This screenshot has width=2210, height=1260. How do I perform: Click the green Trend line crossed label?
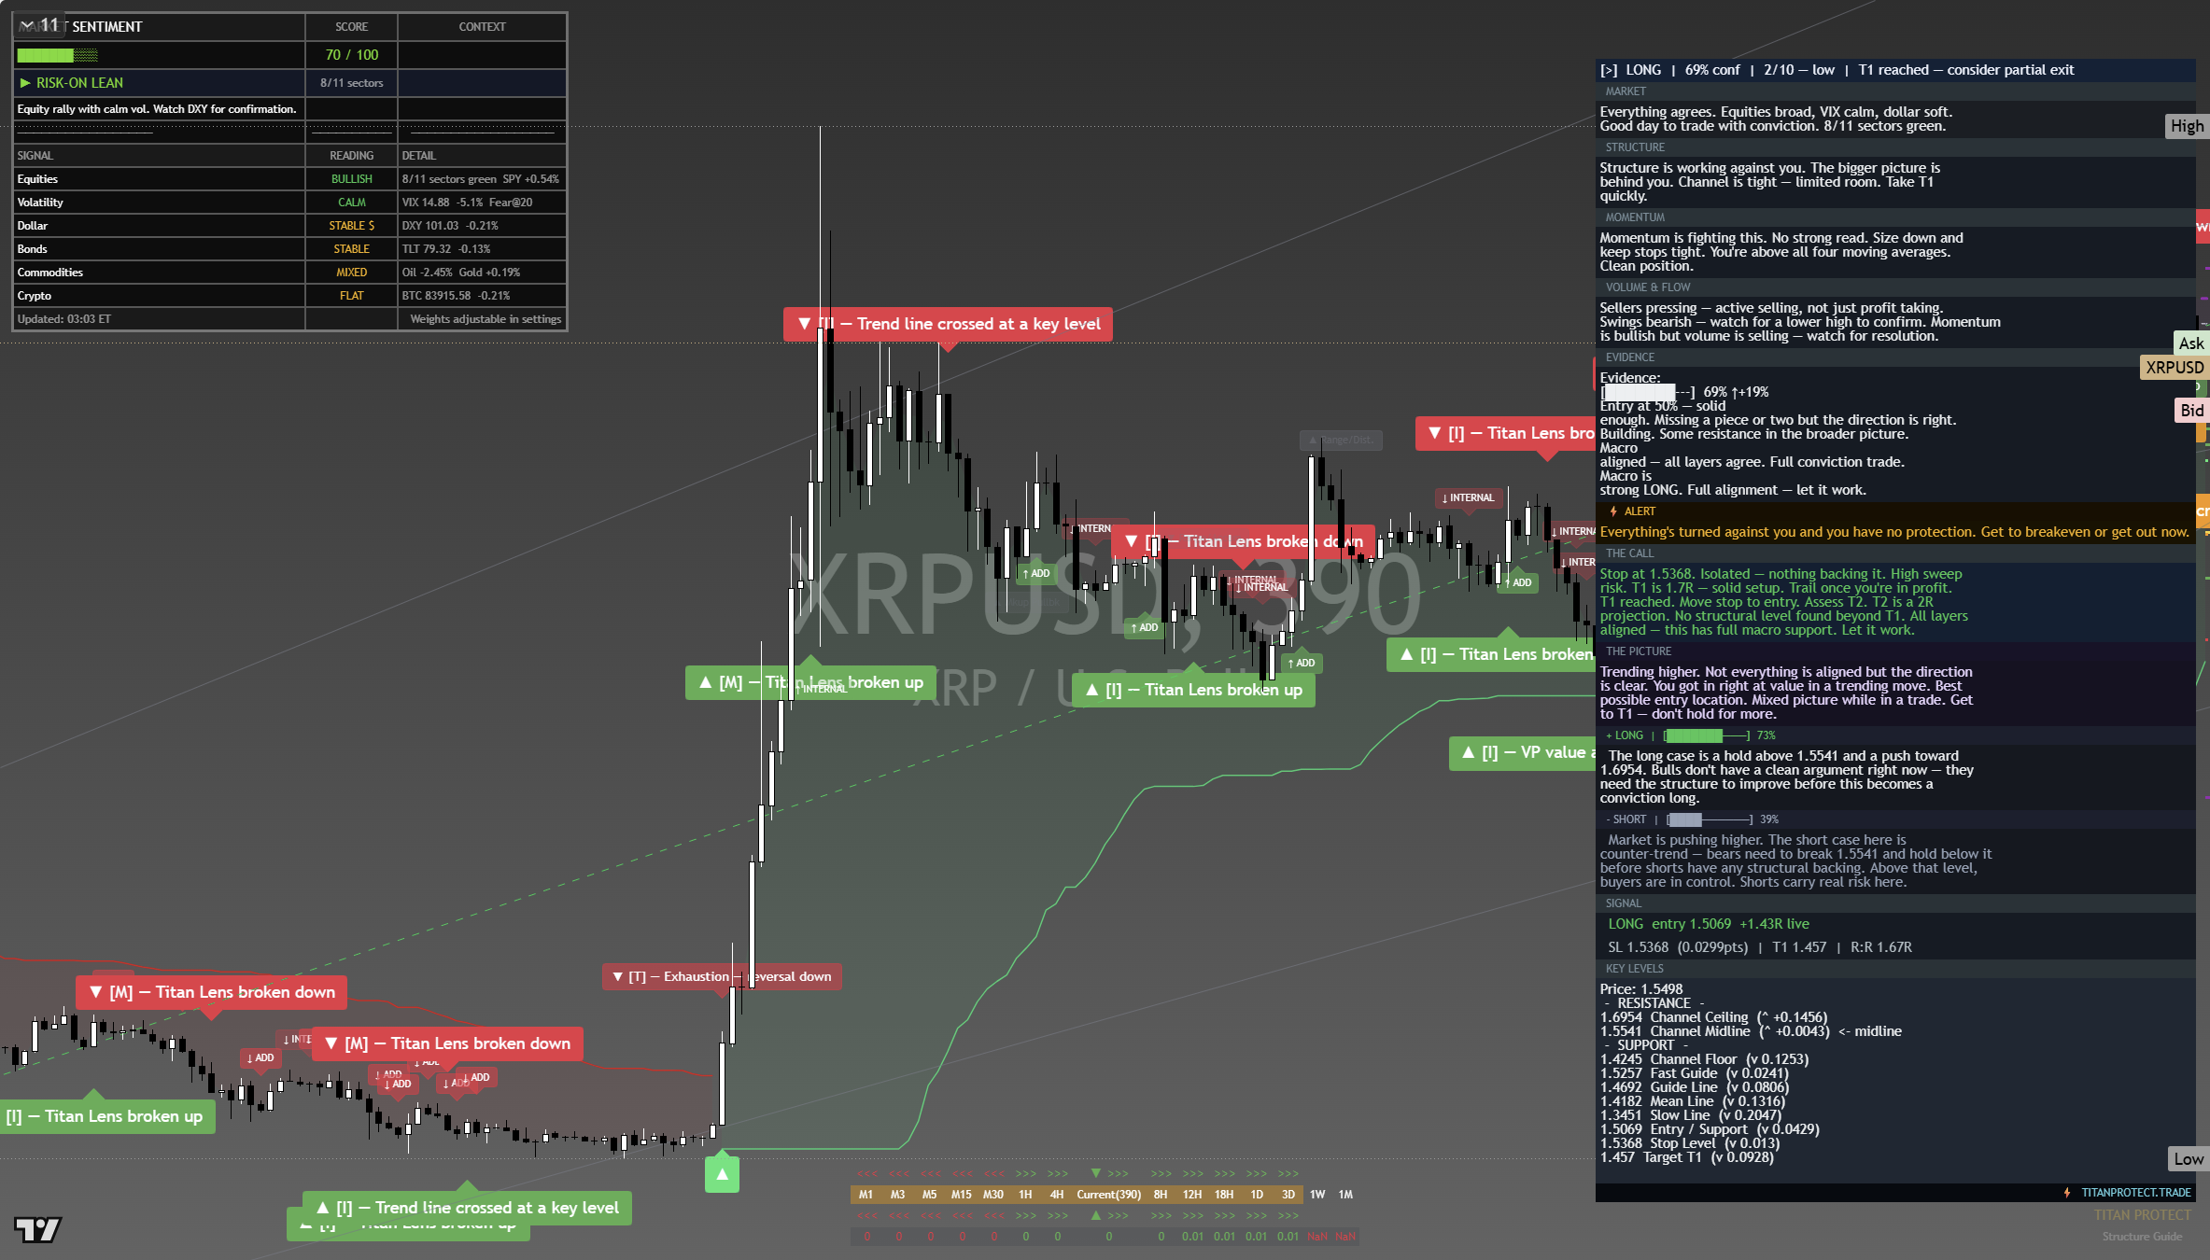tap(467, 1208)
